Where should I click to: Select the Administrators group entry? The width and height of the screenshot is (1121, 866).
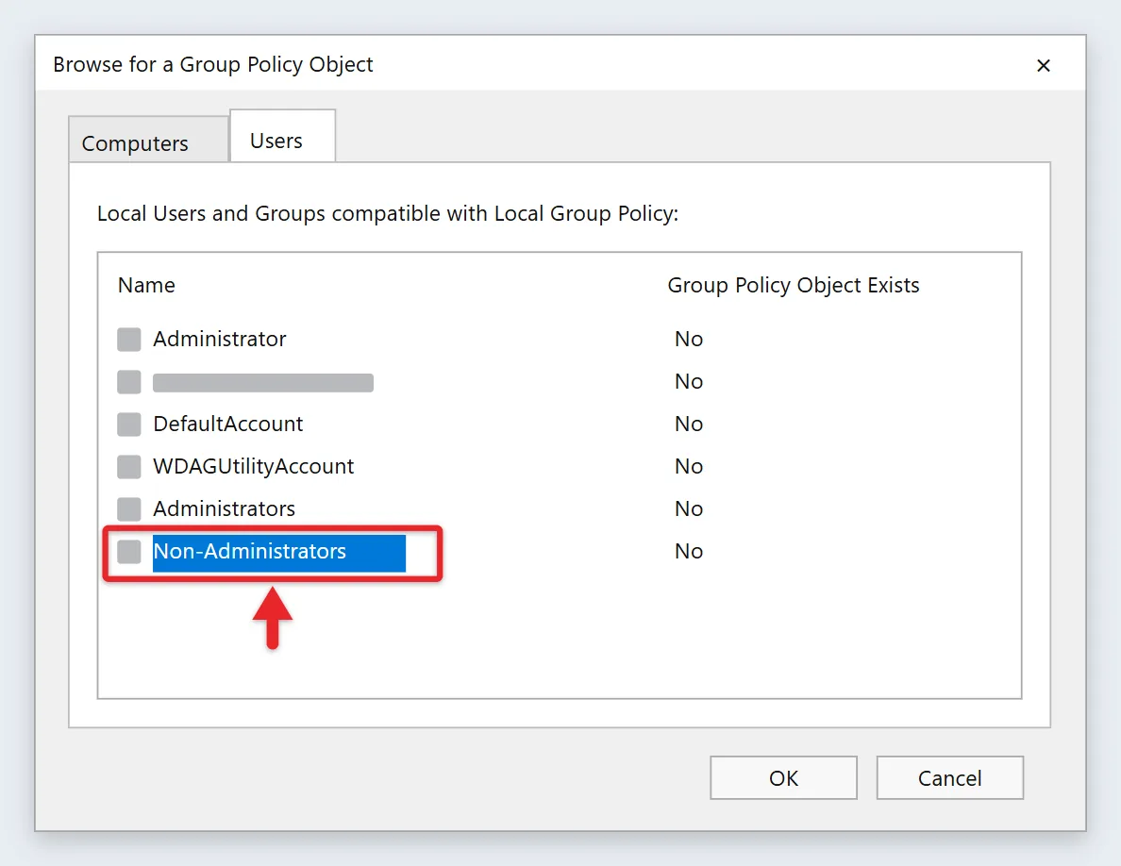(224, 508)
